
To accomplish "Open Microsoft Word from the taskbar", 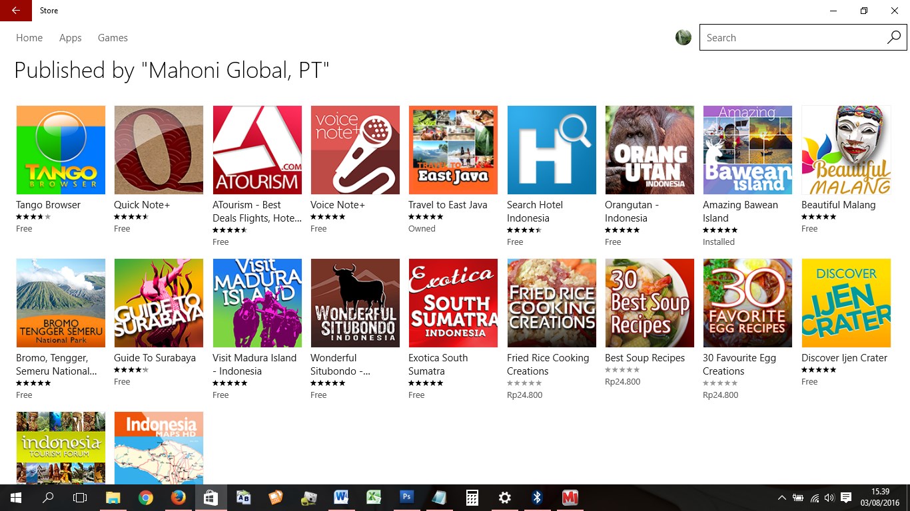I will point(342,498).
